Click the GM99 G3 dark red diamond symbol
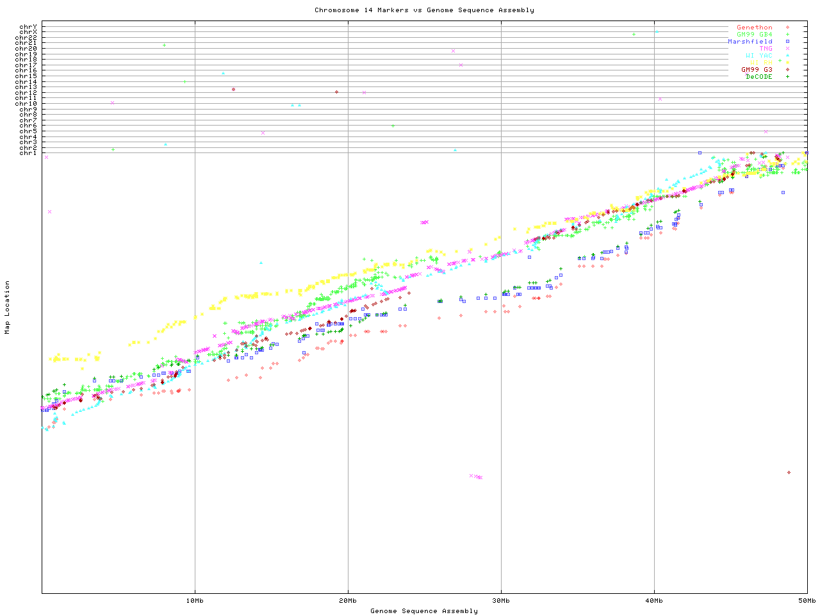820x615 pixels. (x=787, y=70)
